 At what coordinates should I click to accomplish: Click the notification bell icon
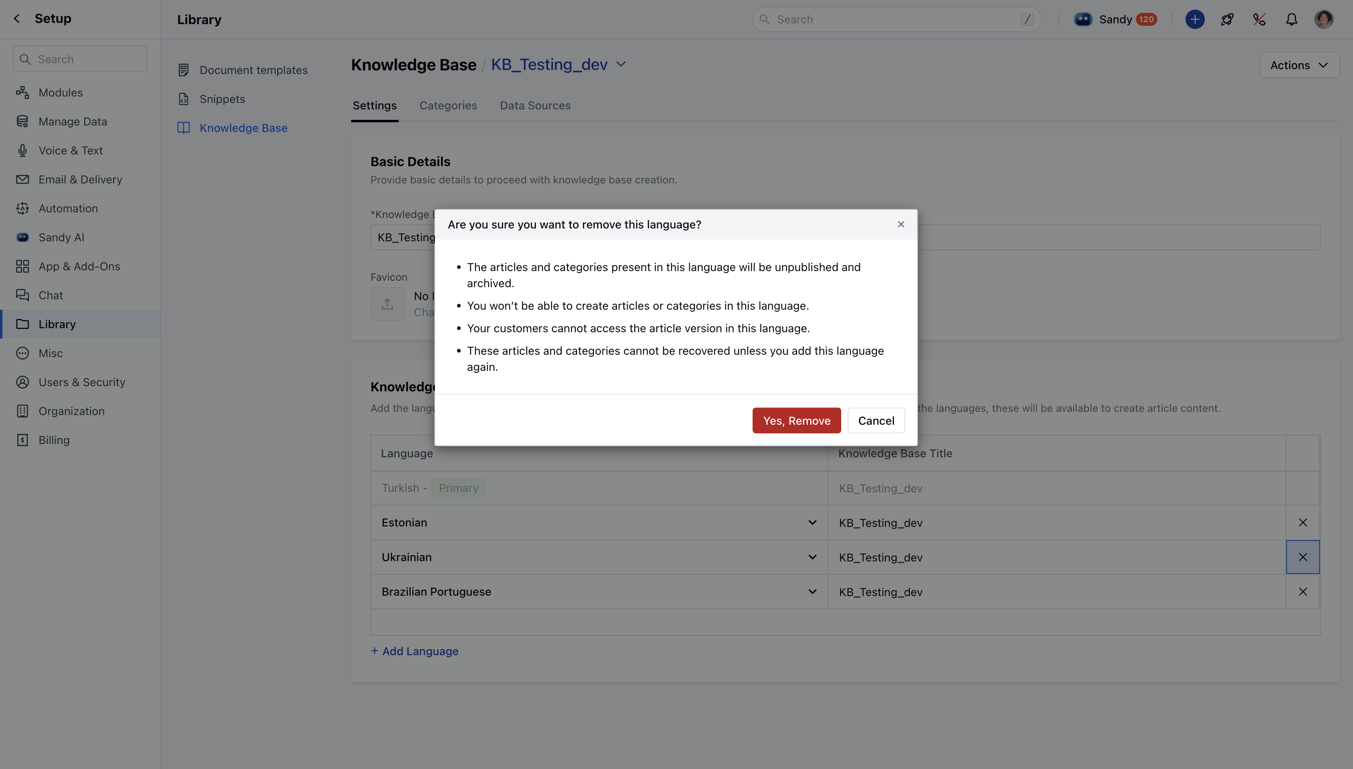coord(1291,20)
